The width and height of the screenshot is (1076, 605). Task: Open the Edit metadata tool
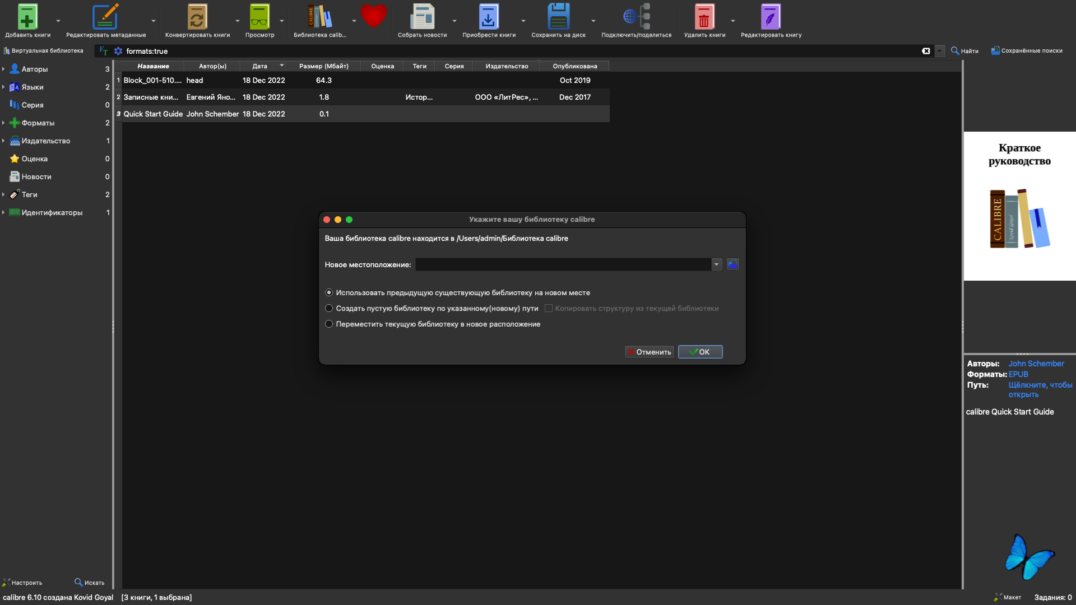tap(105, 17)
